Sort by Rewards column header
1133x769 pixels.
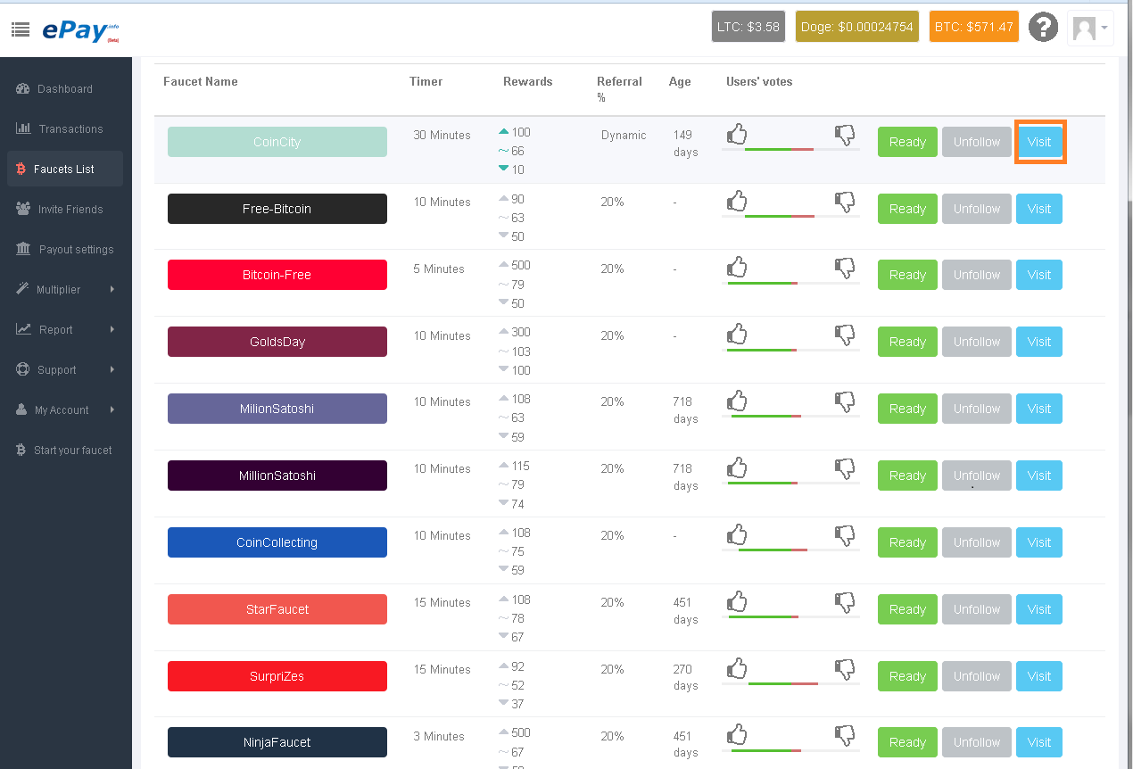[528, 81]
